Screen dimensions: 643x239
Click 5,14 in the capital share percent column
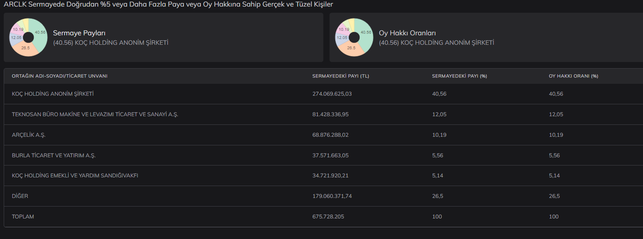click(x=437, y=176)
